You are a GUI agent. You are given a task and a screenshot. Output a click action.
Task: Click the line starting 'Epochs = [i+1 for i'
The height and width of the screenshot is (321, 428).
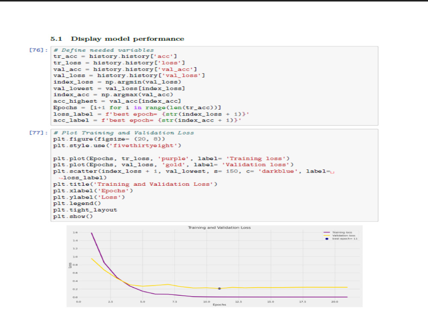(137, 107)
